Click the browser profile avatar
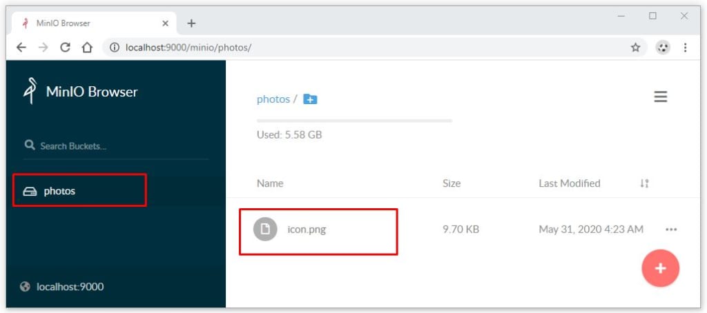707x313 pixels. coord(663,48)
